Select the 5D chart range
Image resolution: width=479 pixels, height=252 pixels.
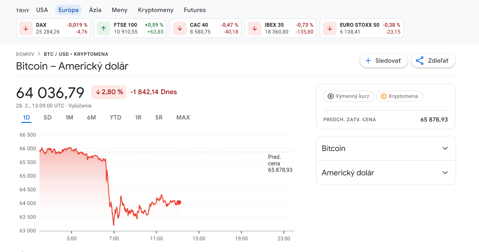pos(47,117)
